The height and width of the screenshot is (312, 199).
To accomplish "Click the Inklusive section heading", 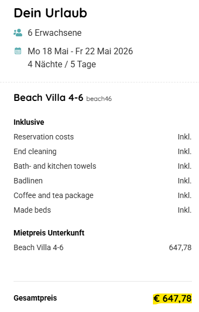I will point(29,122).
